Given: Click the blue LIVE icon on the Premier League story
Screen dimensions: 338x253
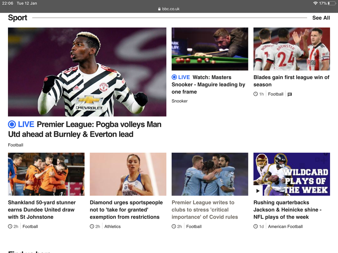Looking at the screenshot, I should click(x=12, y=124).
